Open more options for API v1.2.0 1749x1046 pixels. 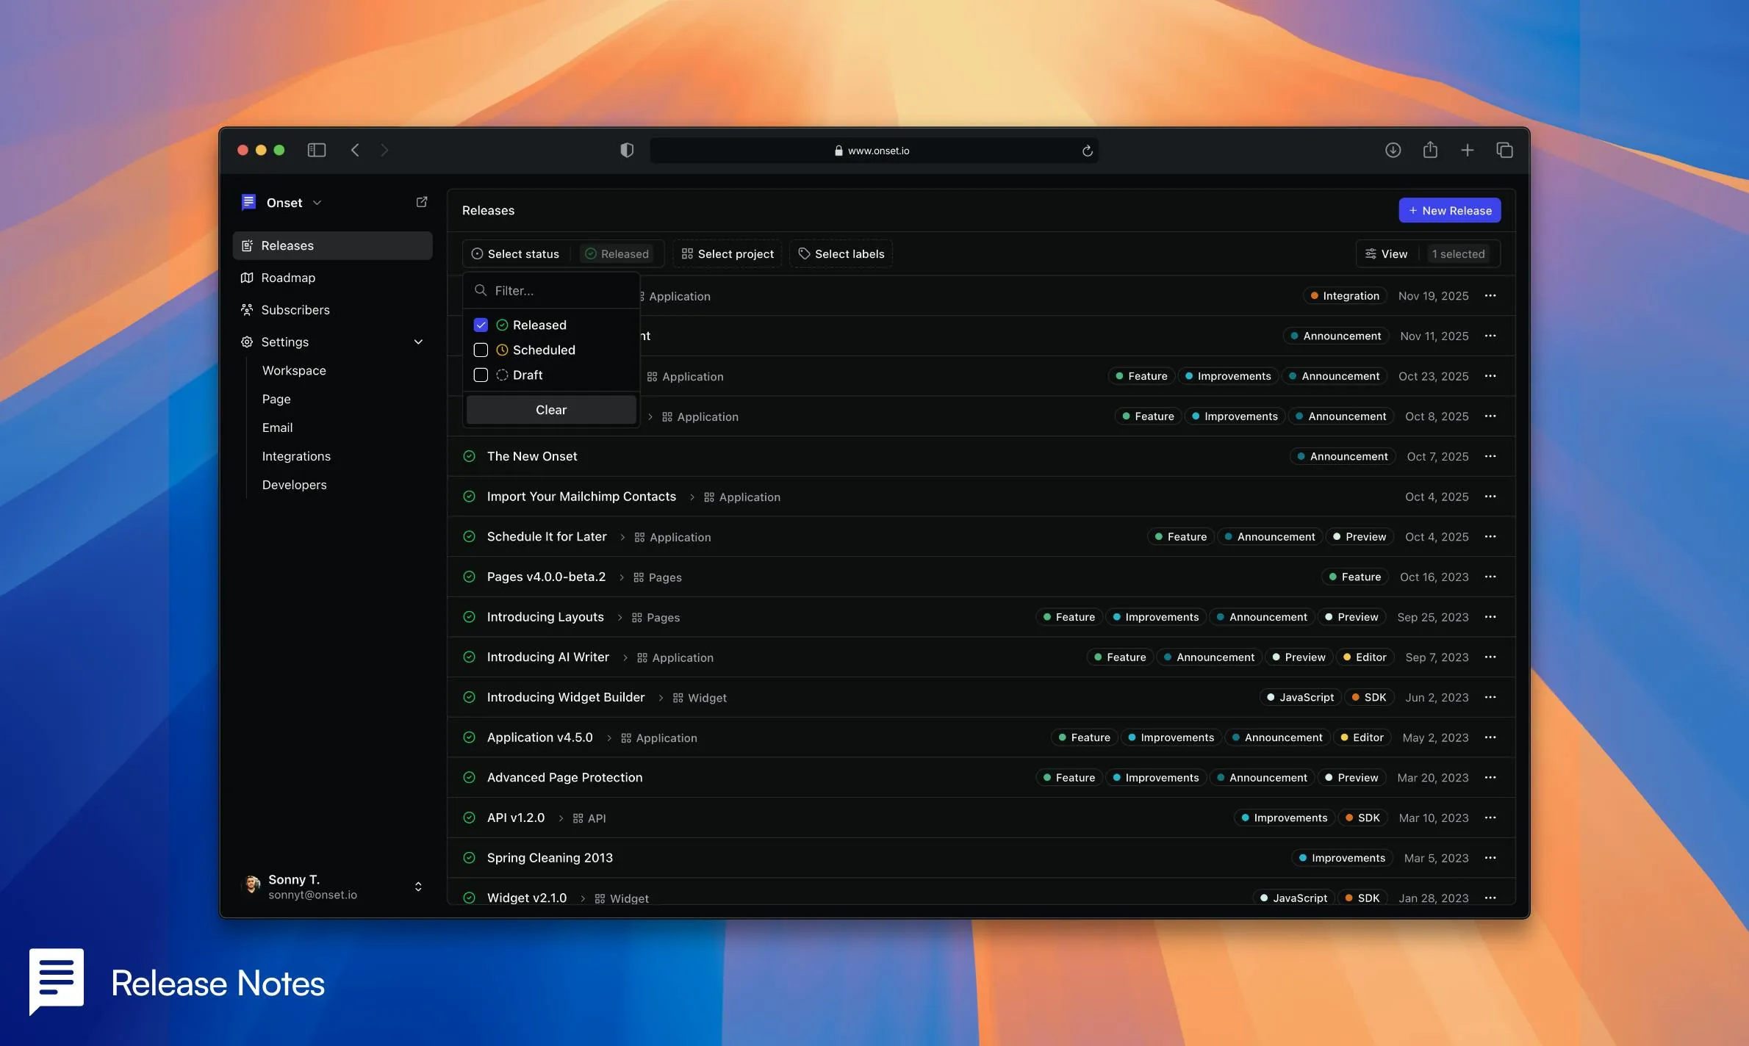[x=1490, y=818]
